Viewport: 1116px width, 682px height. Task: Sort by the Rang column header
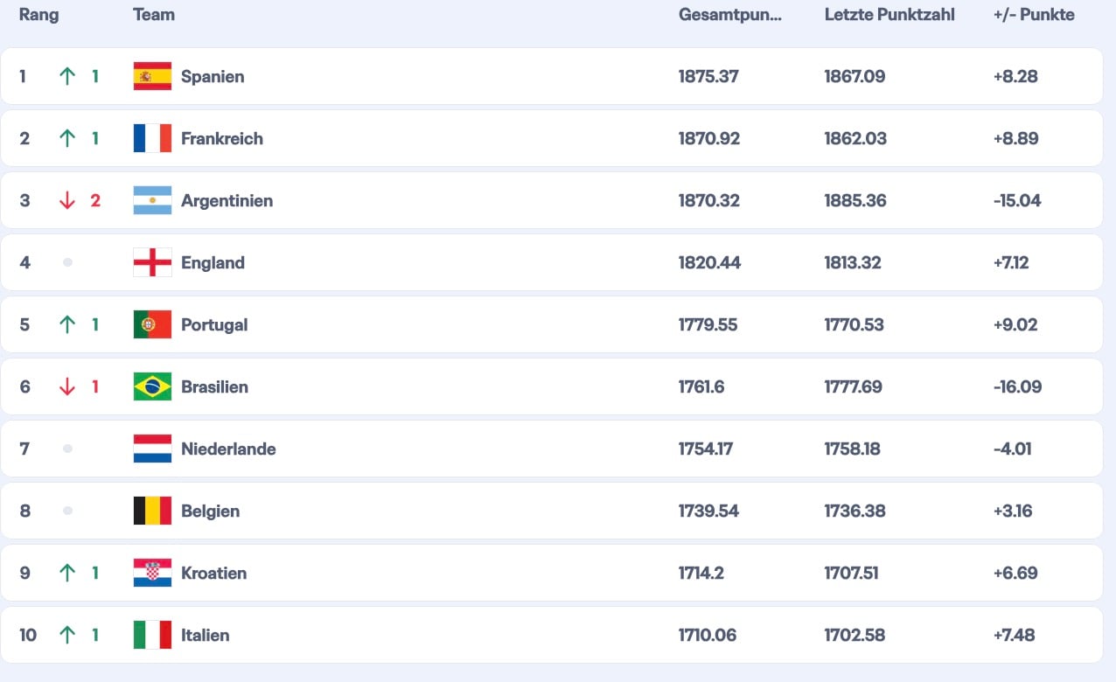[38, 15]
